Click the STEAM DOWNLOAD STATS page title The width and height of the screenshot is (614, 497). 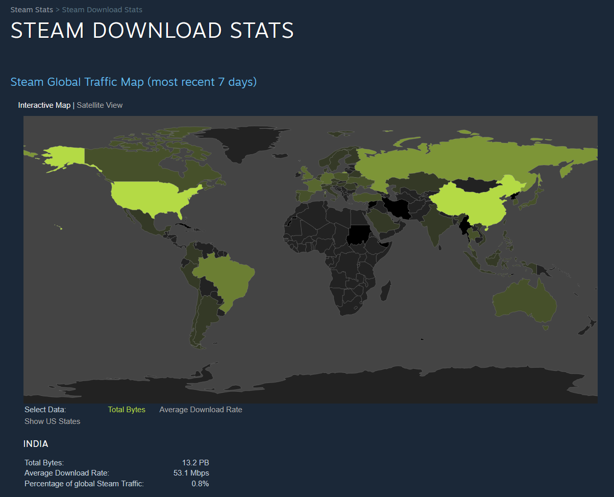click(152, 30)
